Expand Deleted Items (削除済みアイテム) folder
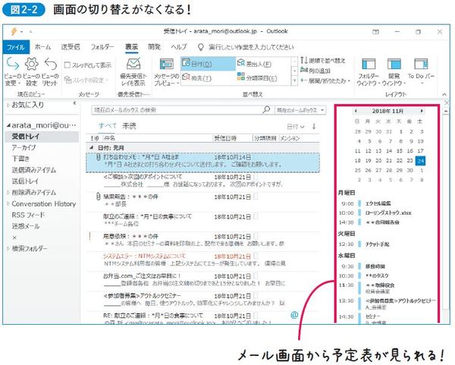This screenshot has height=365, width=455. 8,192
